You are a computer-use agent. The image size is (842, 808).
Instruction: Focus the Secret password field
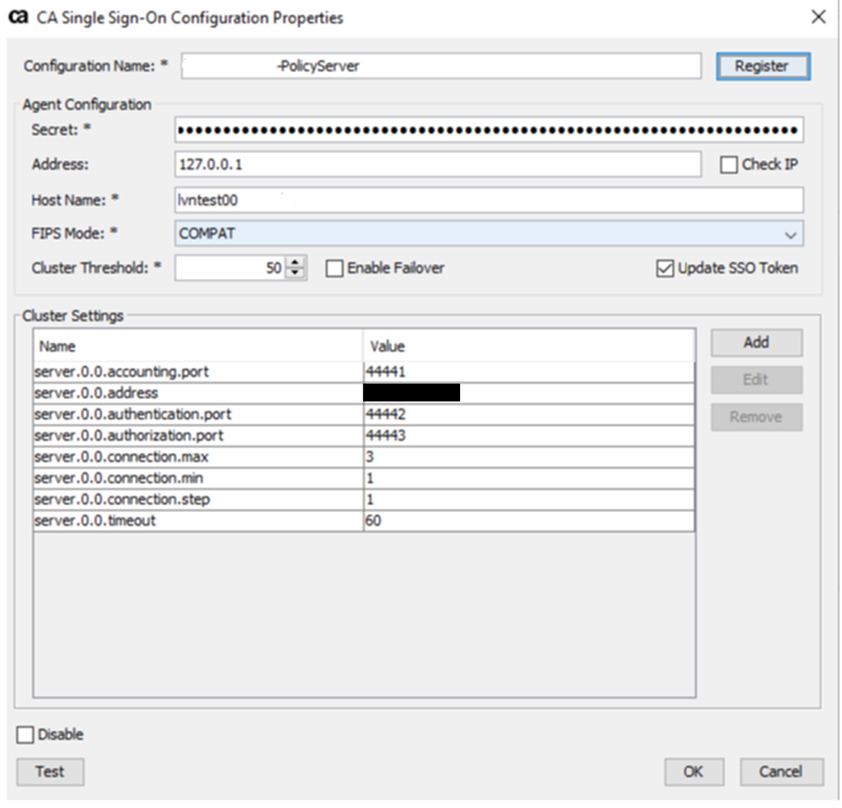coord(488,130)
